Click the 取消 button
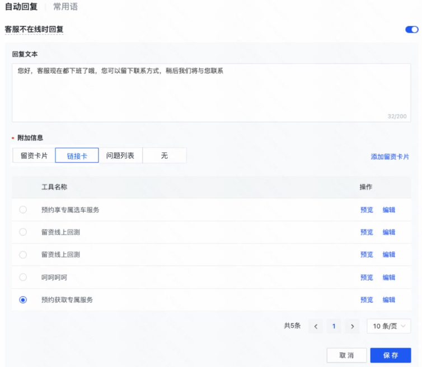 (x=346, y=355)
